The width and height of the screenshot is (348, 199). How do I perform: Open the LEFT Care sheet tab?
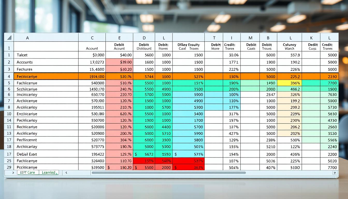(28, 173)
